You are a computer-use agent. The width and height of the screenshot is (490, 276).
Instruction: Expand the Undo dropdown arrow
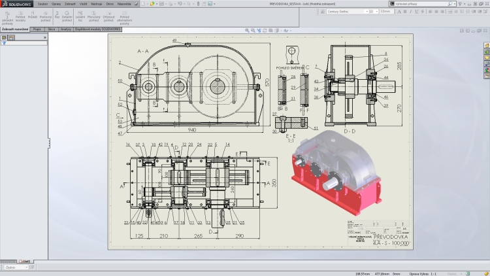[184, 4]
